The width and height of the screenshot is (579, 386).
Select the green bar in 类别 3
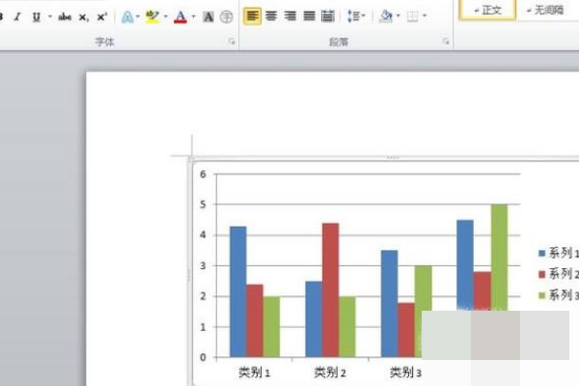424,289
